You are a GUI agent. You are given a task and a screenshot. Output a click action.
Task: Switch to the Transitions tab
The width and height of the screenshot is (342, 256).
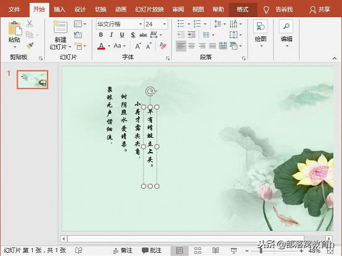click(x=100, y=9)
